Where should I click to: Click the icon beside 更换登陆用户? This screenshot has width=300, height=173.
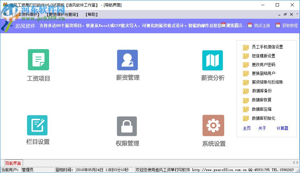246,74
